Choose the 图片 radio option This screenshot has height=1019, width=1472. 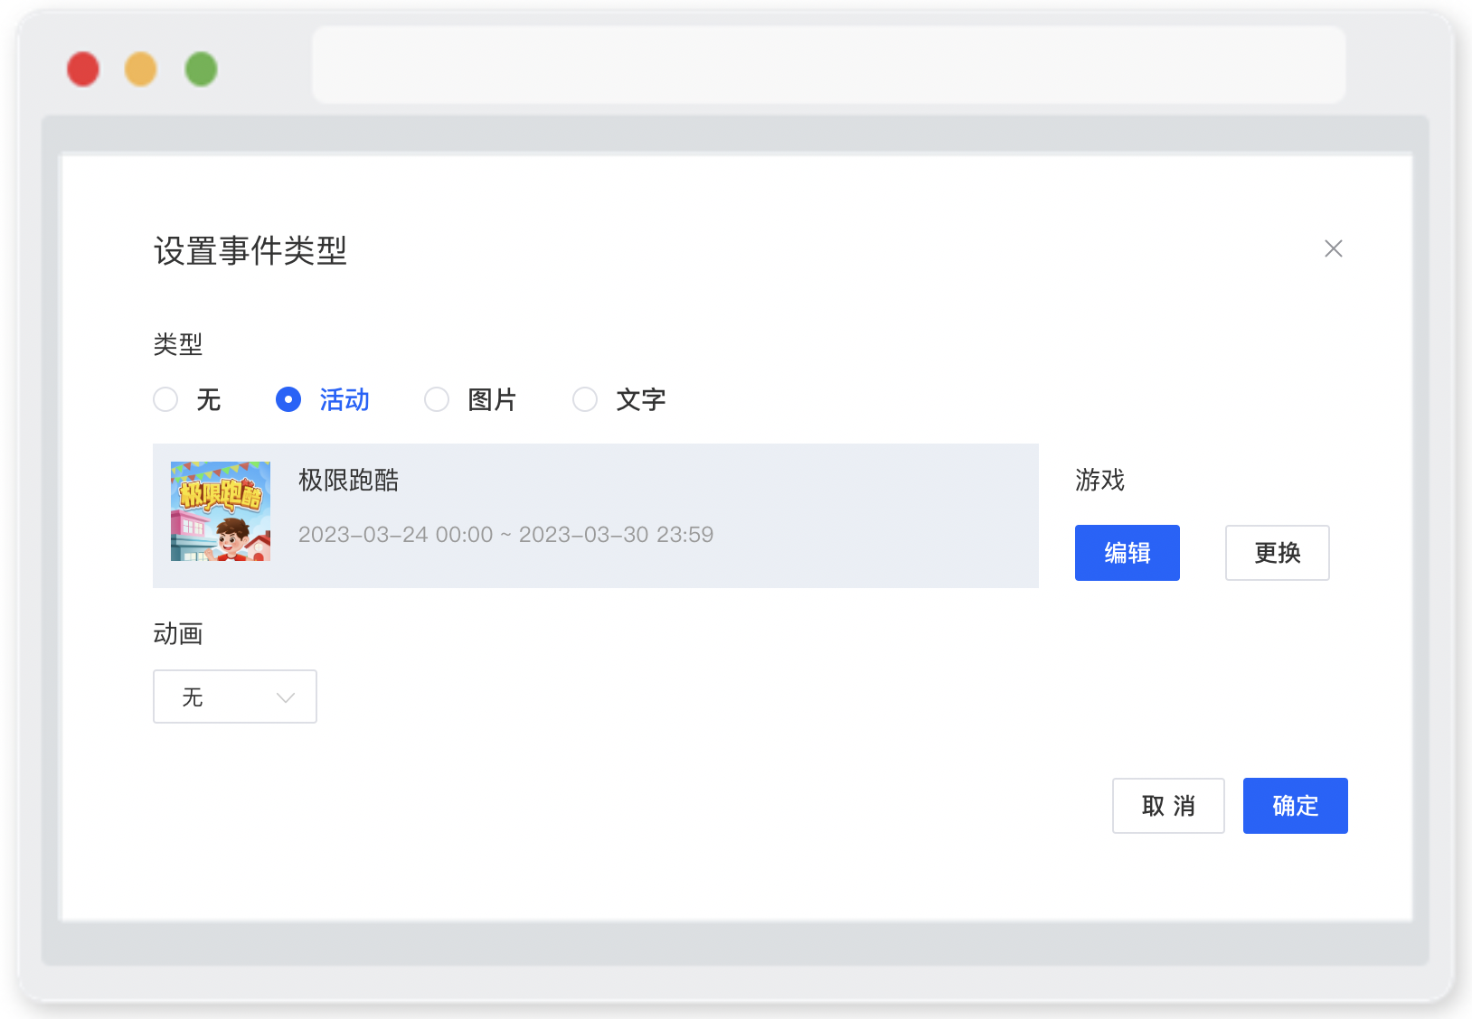click(x=437, y=399)
